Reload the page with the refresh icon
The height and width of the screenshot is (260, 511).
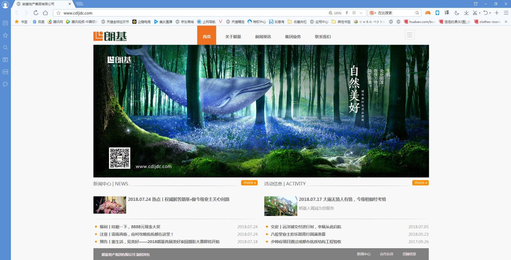[x=36, y=13]
